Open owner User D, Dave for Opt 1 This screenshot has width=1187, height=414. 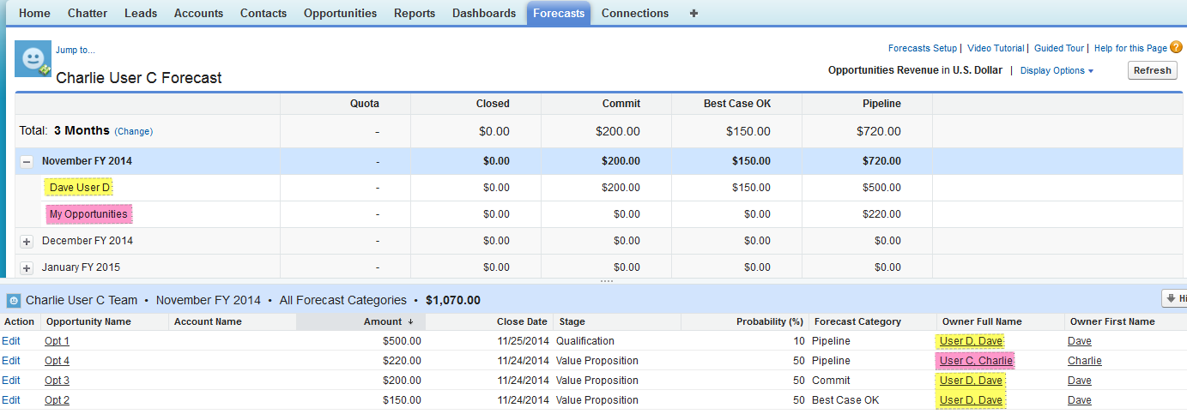971,341
